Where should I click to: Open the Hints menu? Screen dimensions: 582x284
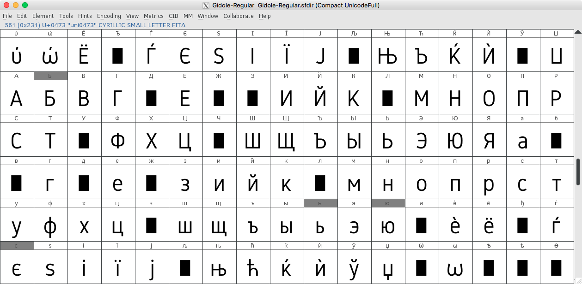(85, 16)
